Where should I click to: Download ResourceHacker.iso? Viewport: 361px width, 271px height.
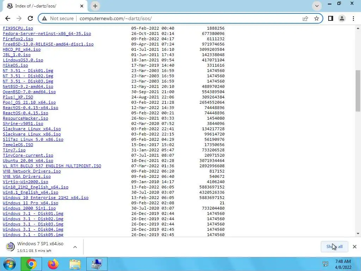[25, 119]
